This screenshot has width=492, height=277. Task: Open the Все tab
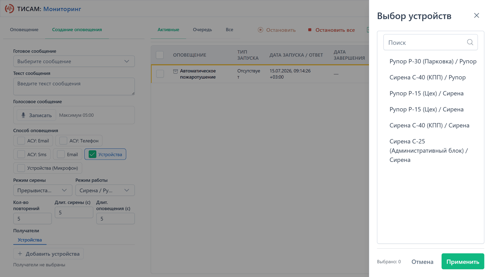coord(229,30)
